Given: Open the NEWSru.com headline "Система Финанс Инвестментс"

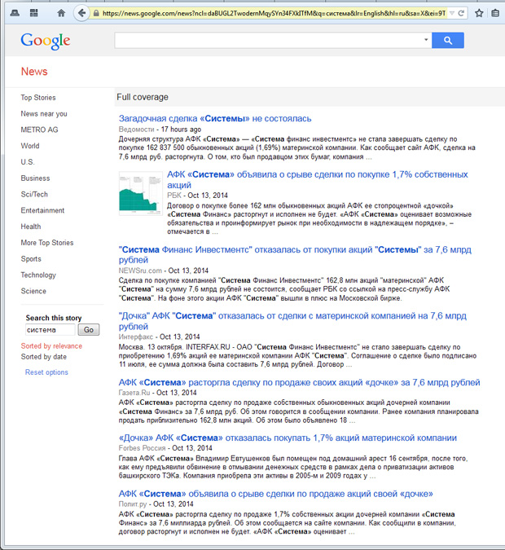Looking at the screenshot, I should tap(295, 255).
